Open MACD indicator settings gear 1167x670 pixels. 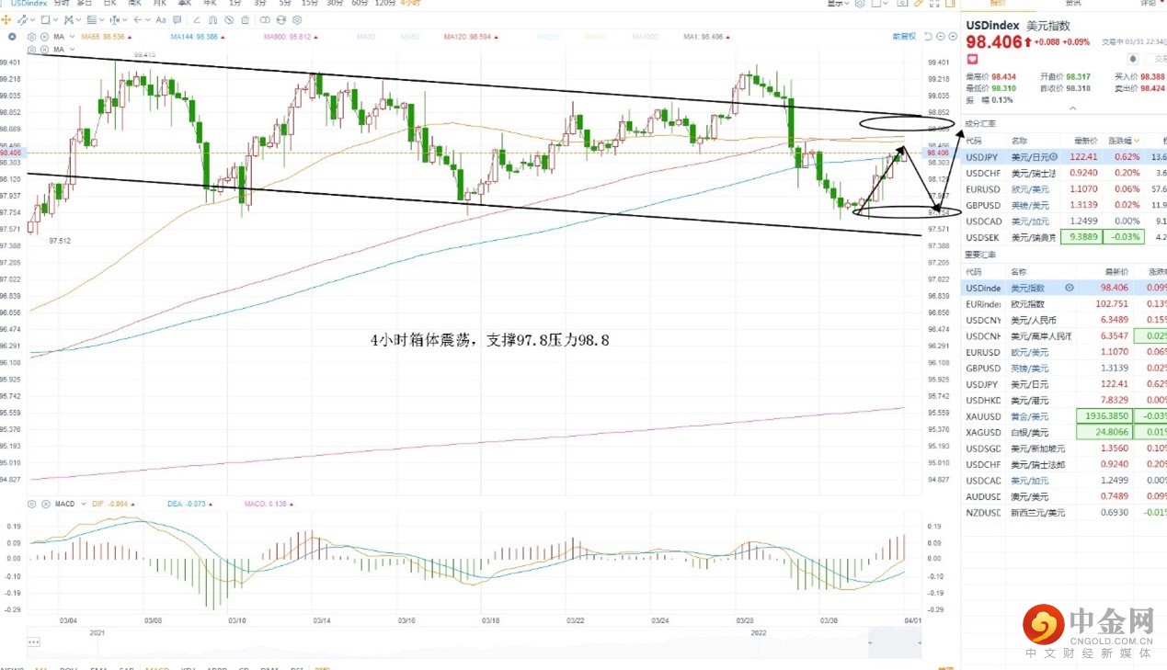(31, 504)
